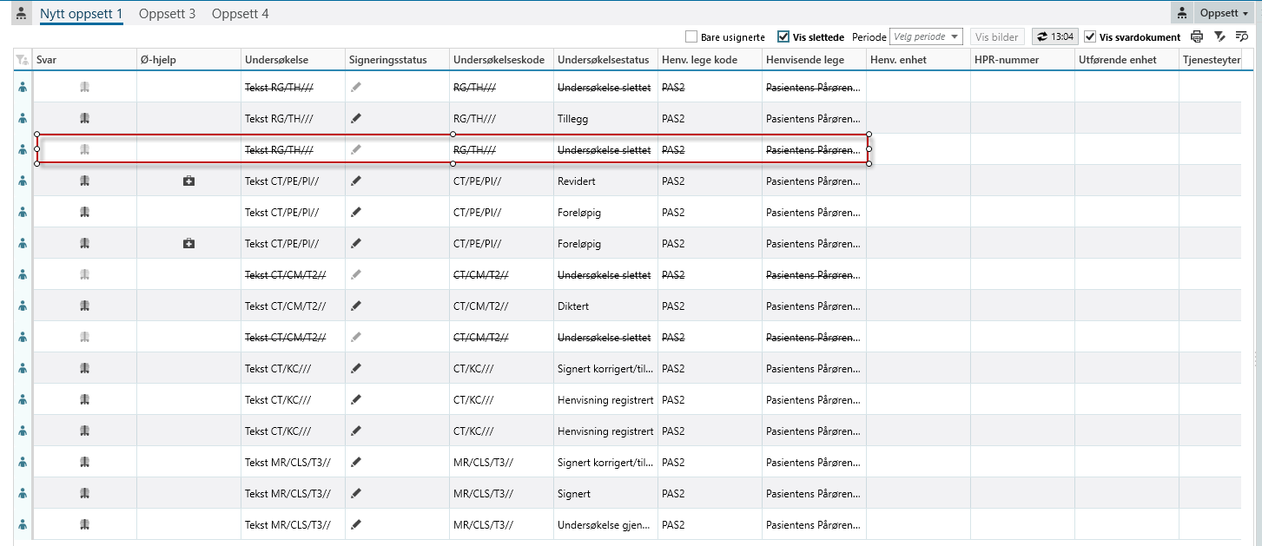This screenshot has height=546, width=1262.
Task: Click the filter icon left of the Svar header
Action: tap(22, 60)
